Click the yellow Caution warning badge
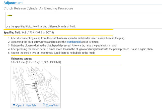Image resolution: width=162 pixels, height=111 pixels. point(10,15)
